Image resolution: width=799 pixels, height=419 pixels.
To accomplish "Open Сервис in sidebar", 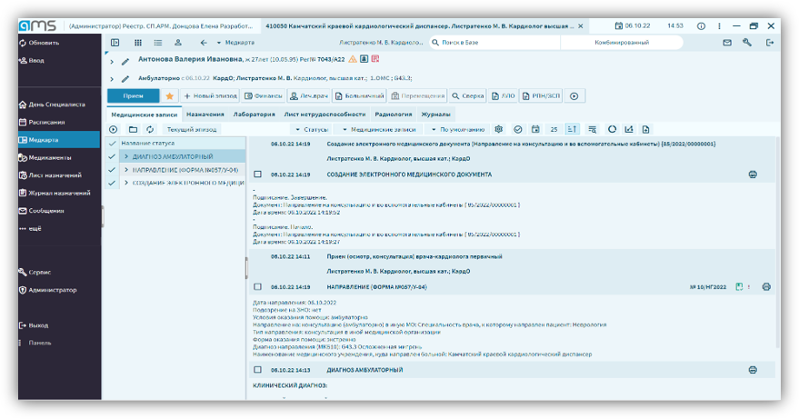I will [x=35, y=272].
